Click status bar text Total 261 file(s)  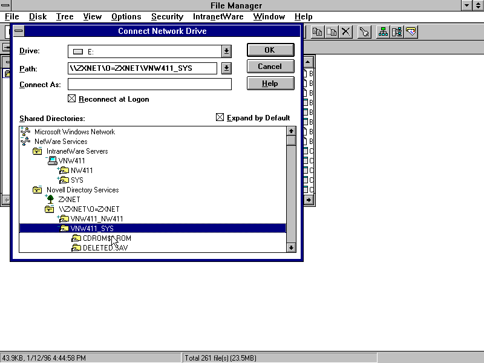[x=220, y=358]
